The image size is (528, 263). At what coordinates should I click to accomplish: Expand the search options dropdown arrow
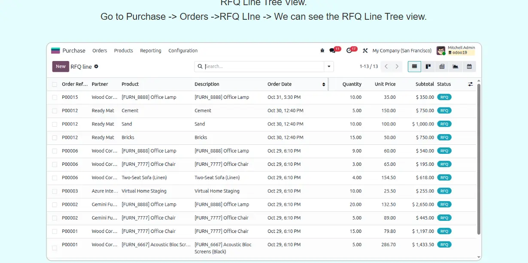pos(329,67)
